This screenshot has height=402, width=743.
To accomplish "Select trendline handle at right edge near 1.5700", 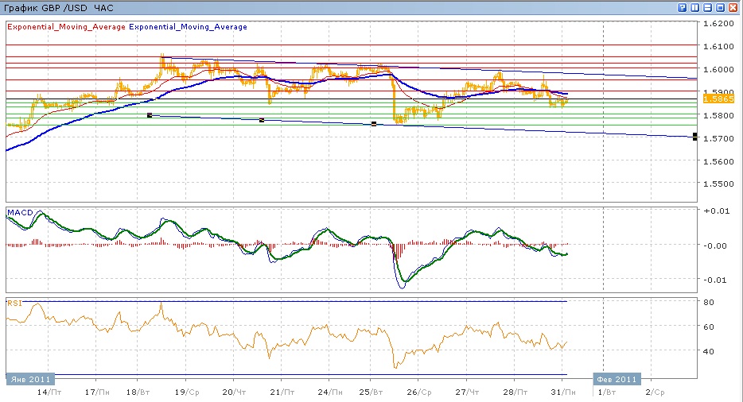I will 695,137.
